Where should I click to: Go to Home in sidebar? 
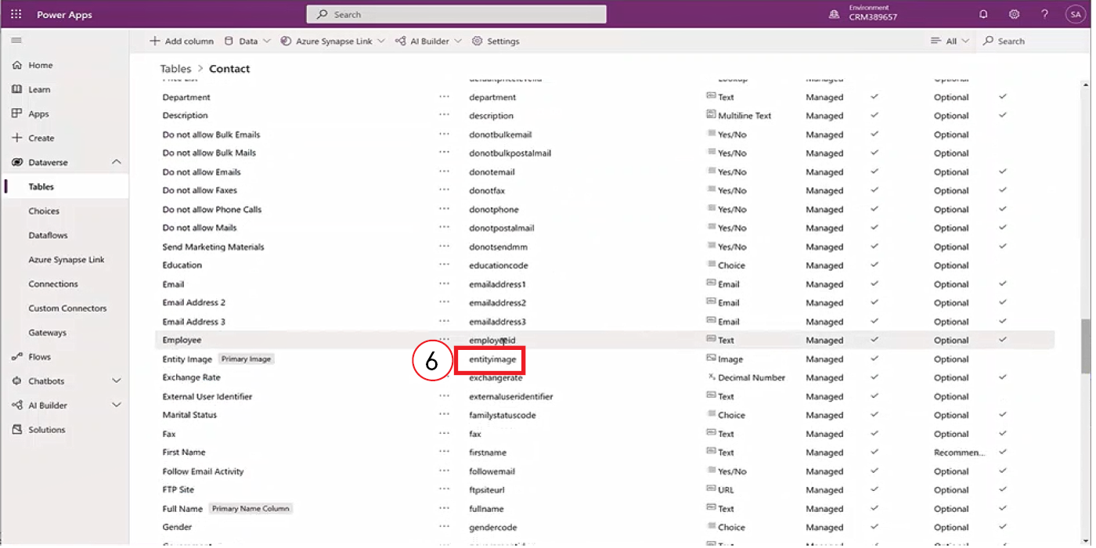[41, 66]
